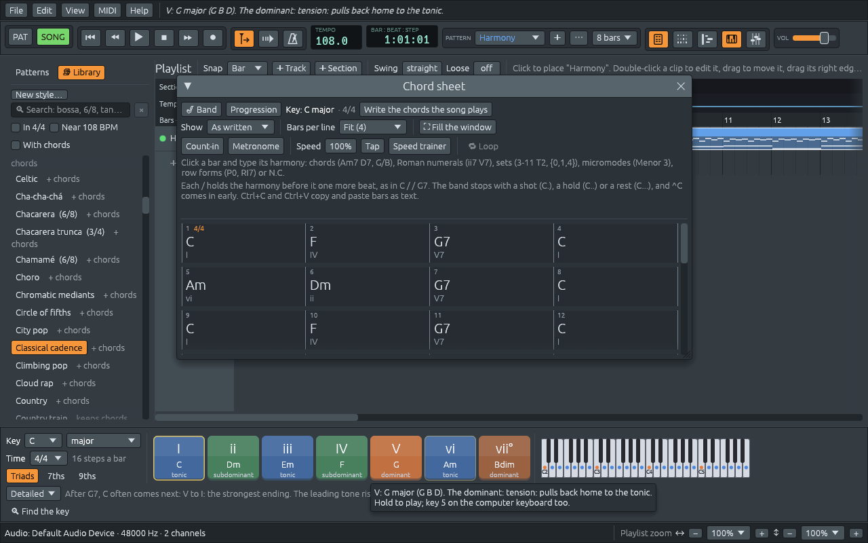Image resolution: width=868 pixels, height=543 pixels.
Task: Open the File menu
Action: pos(16,10)
